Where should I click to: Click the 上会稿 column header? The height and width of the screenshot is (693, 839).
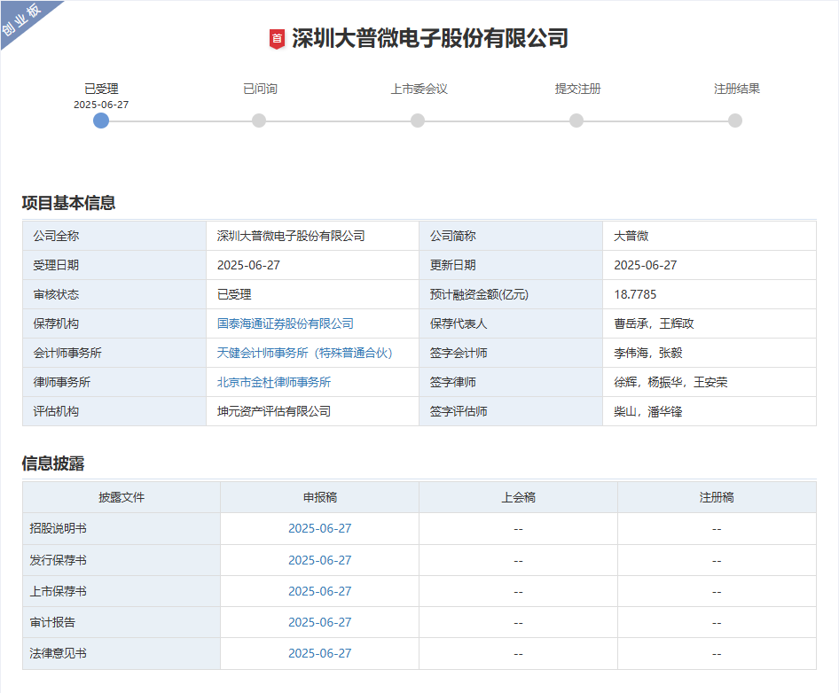coord(519,497)
